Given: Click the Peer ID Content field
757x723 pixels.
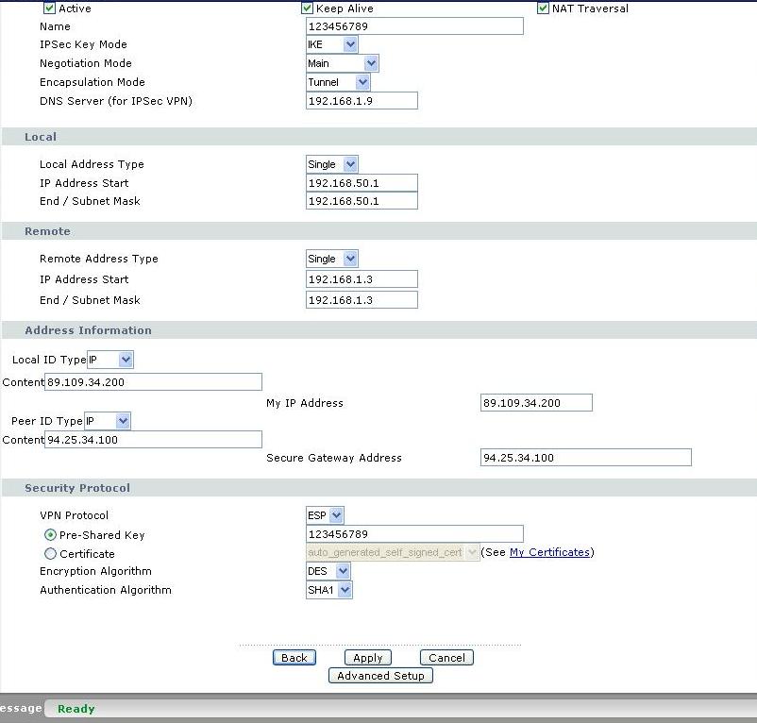Looking at the screenshot, I should (x=154, y=439).
